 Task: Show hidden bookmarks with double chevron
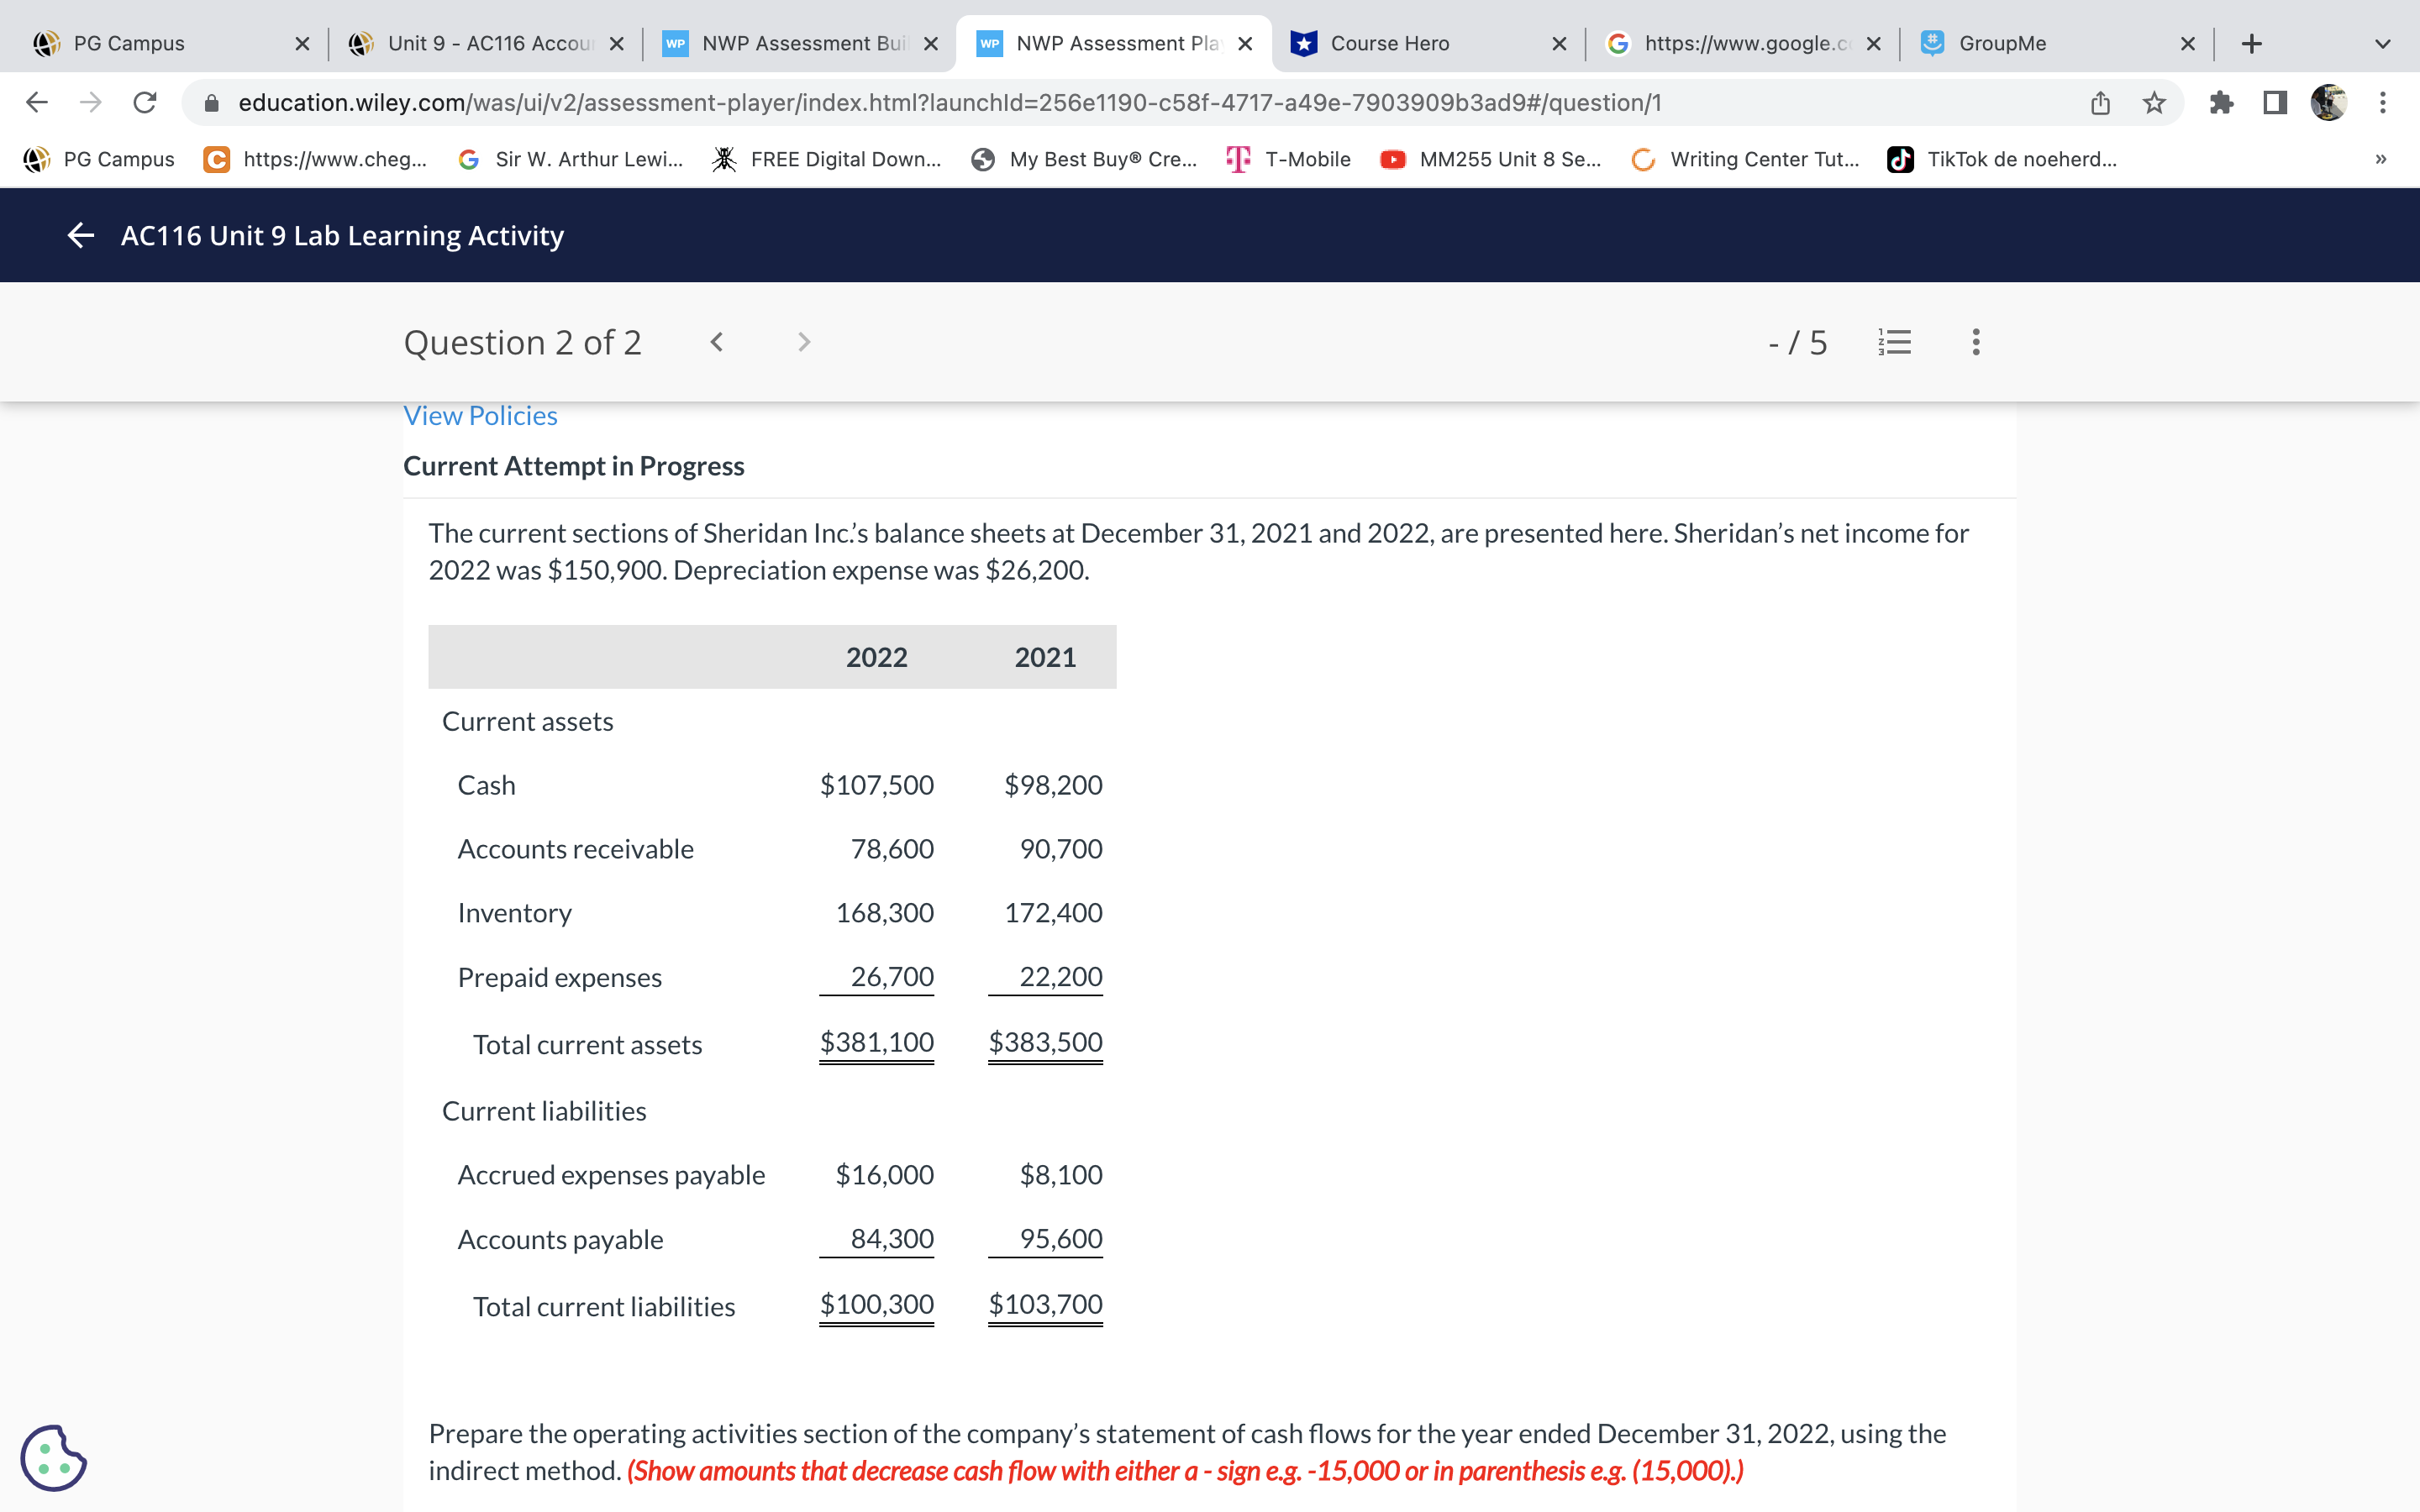2381,159
